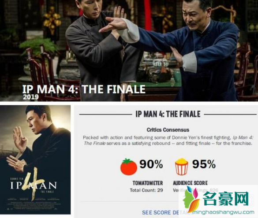Click the panel heading IP MAN 4: THE FINALE
The width and height of the screenshot is (258, 218).
click(168, 114)
